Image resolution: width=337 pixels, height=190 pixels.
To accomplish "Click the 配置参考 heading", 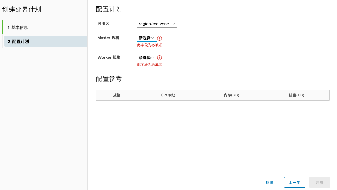I will click(x=109, y=79).
